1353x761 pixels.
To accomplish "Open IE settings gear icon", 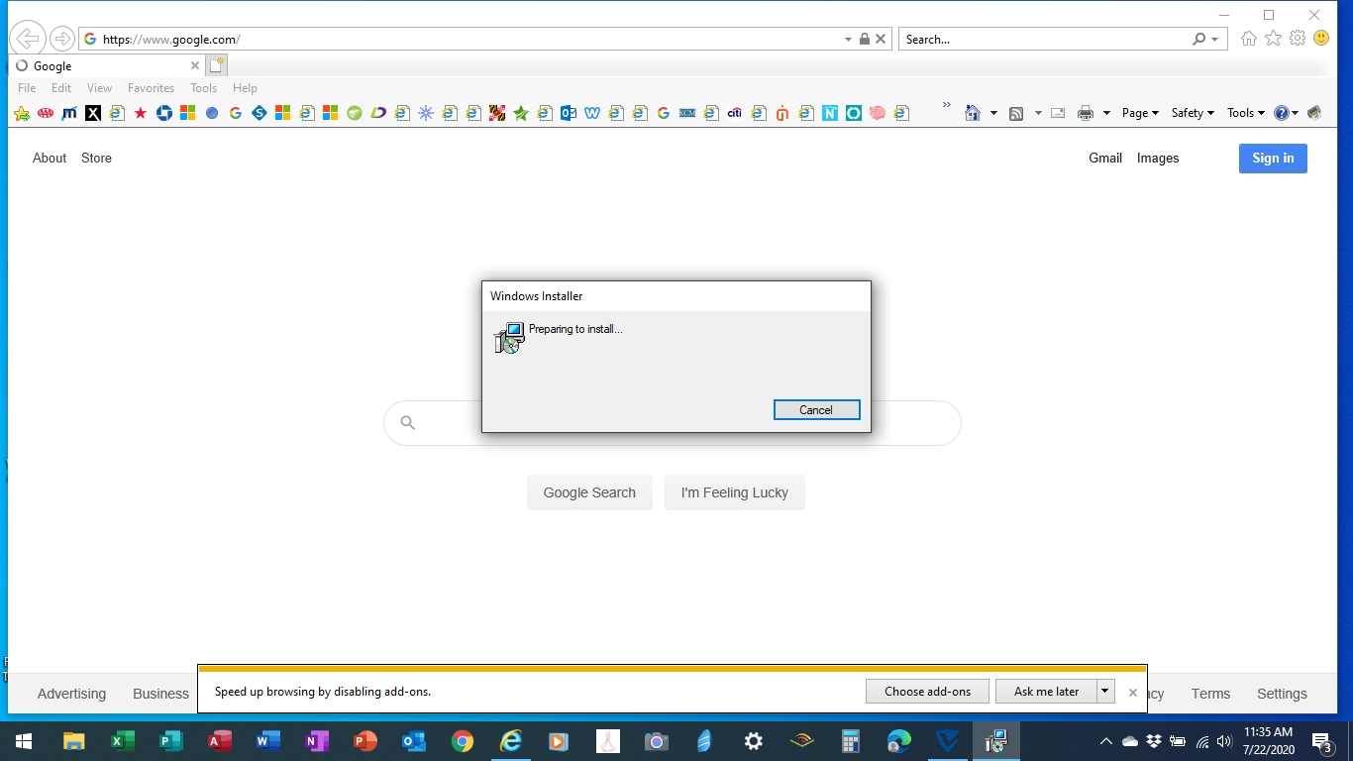I will [1298, 39].
